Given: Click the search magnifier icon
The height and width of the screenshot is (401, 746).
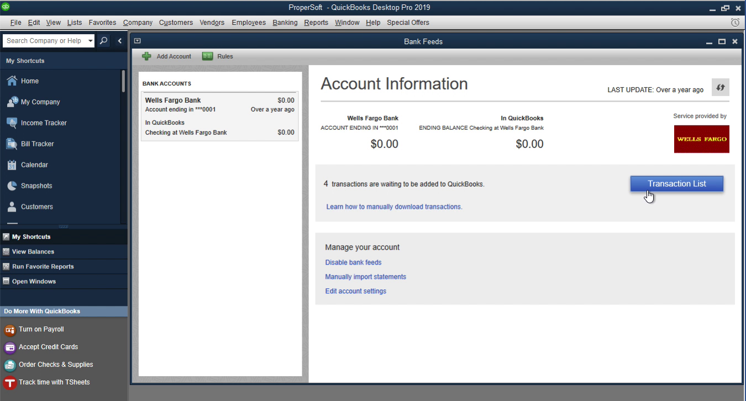Looking at the screenshot, I should [103, 41].
